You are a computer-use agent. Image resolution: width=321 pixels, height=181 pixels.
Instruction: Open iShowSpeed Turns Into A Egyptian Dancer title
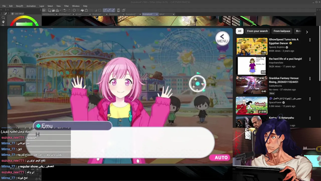tap(284, 41)
